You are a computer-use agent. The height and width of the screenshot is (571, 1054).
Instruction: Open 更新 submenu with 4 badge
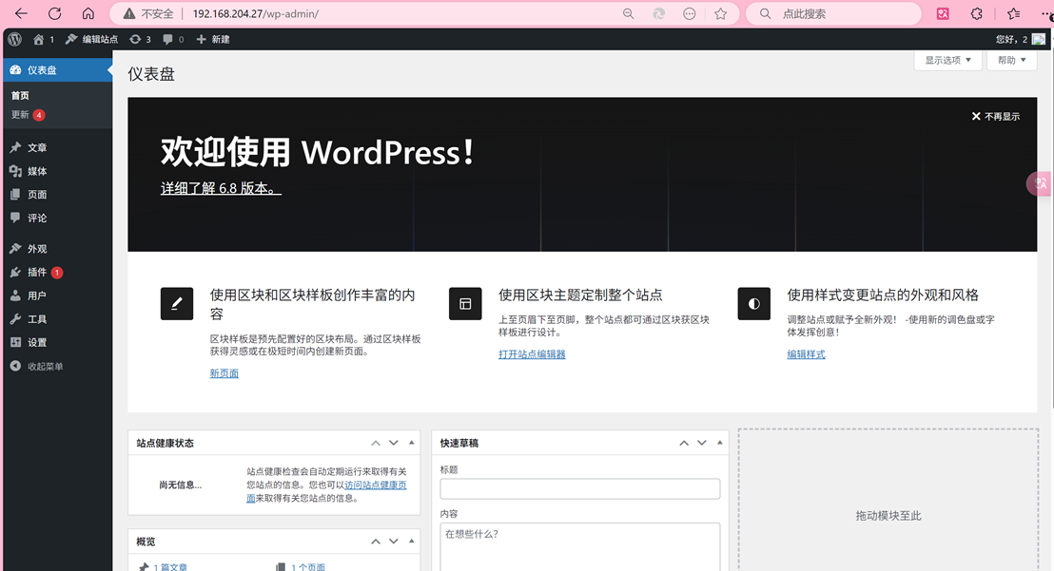coord(28,115)
